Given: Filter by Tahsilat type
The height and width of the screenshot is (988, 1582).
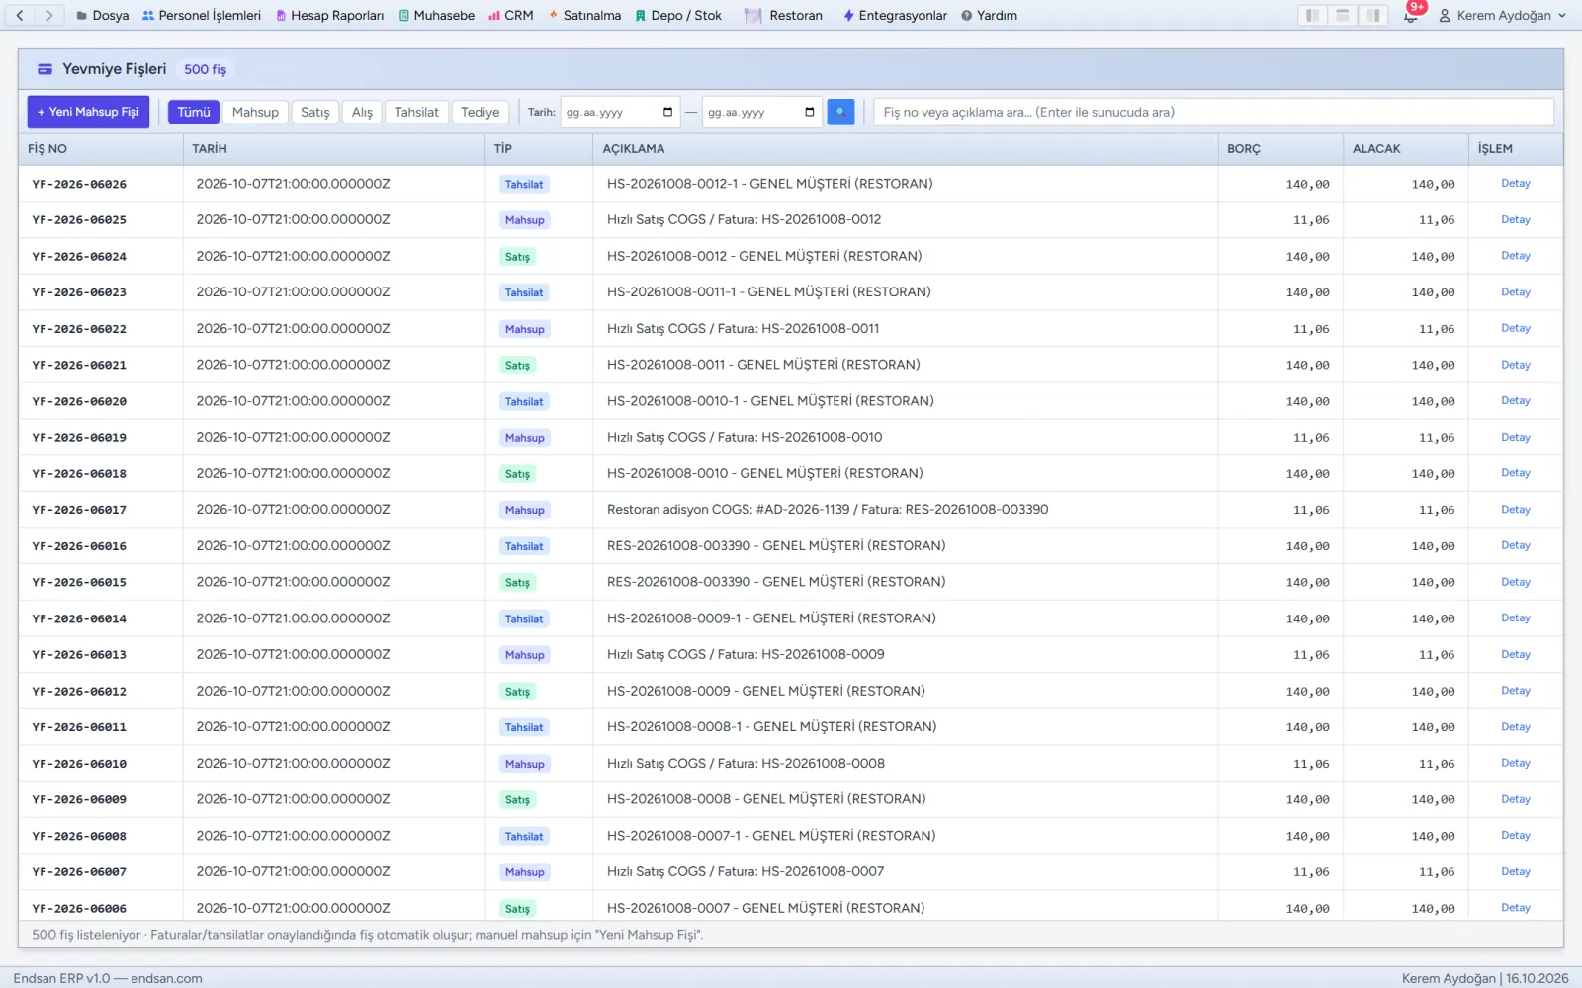Looking at the screenshot, I should point(416,112).
